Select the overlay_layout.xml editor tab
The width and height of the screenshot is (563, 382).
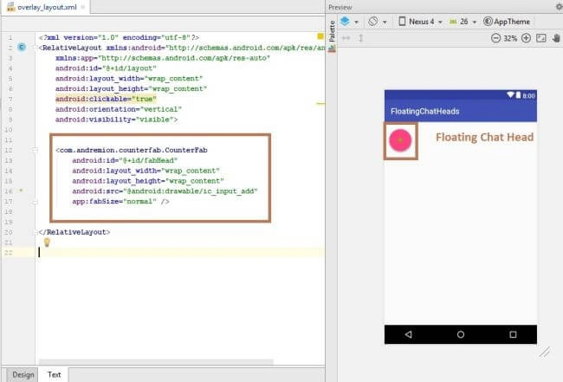46,7
